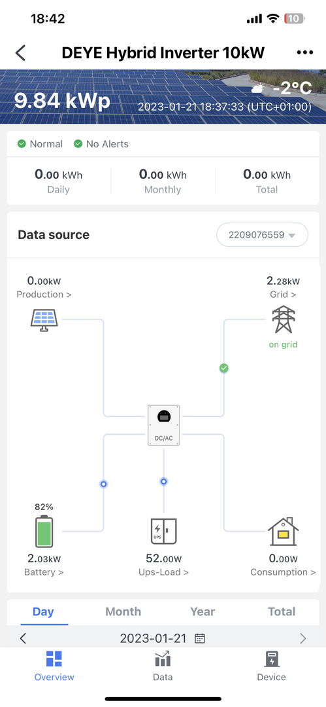Open the Device bottom navigation tab
This screenshot has width=326, height=707.
(272, 666)
